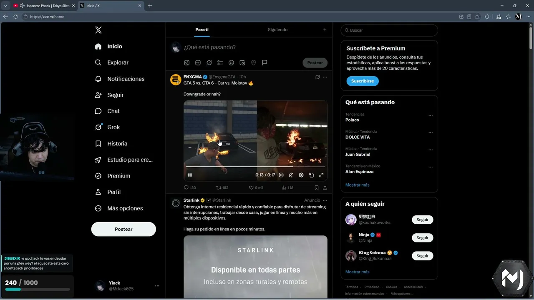Favorite this page with star icon
This screenshot has width=534, height=300.
click(477, 17)
